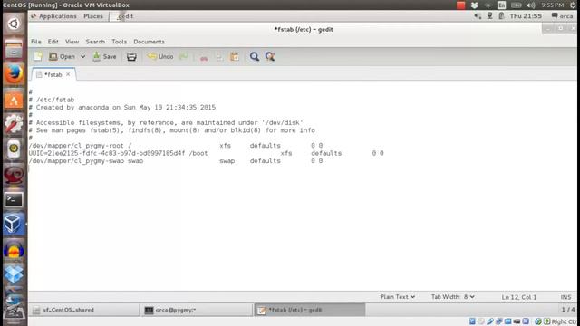Open System Settings wrench-gear launcher icon
Viewport: 580px width, 326px height.
(14, 124)
